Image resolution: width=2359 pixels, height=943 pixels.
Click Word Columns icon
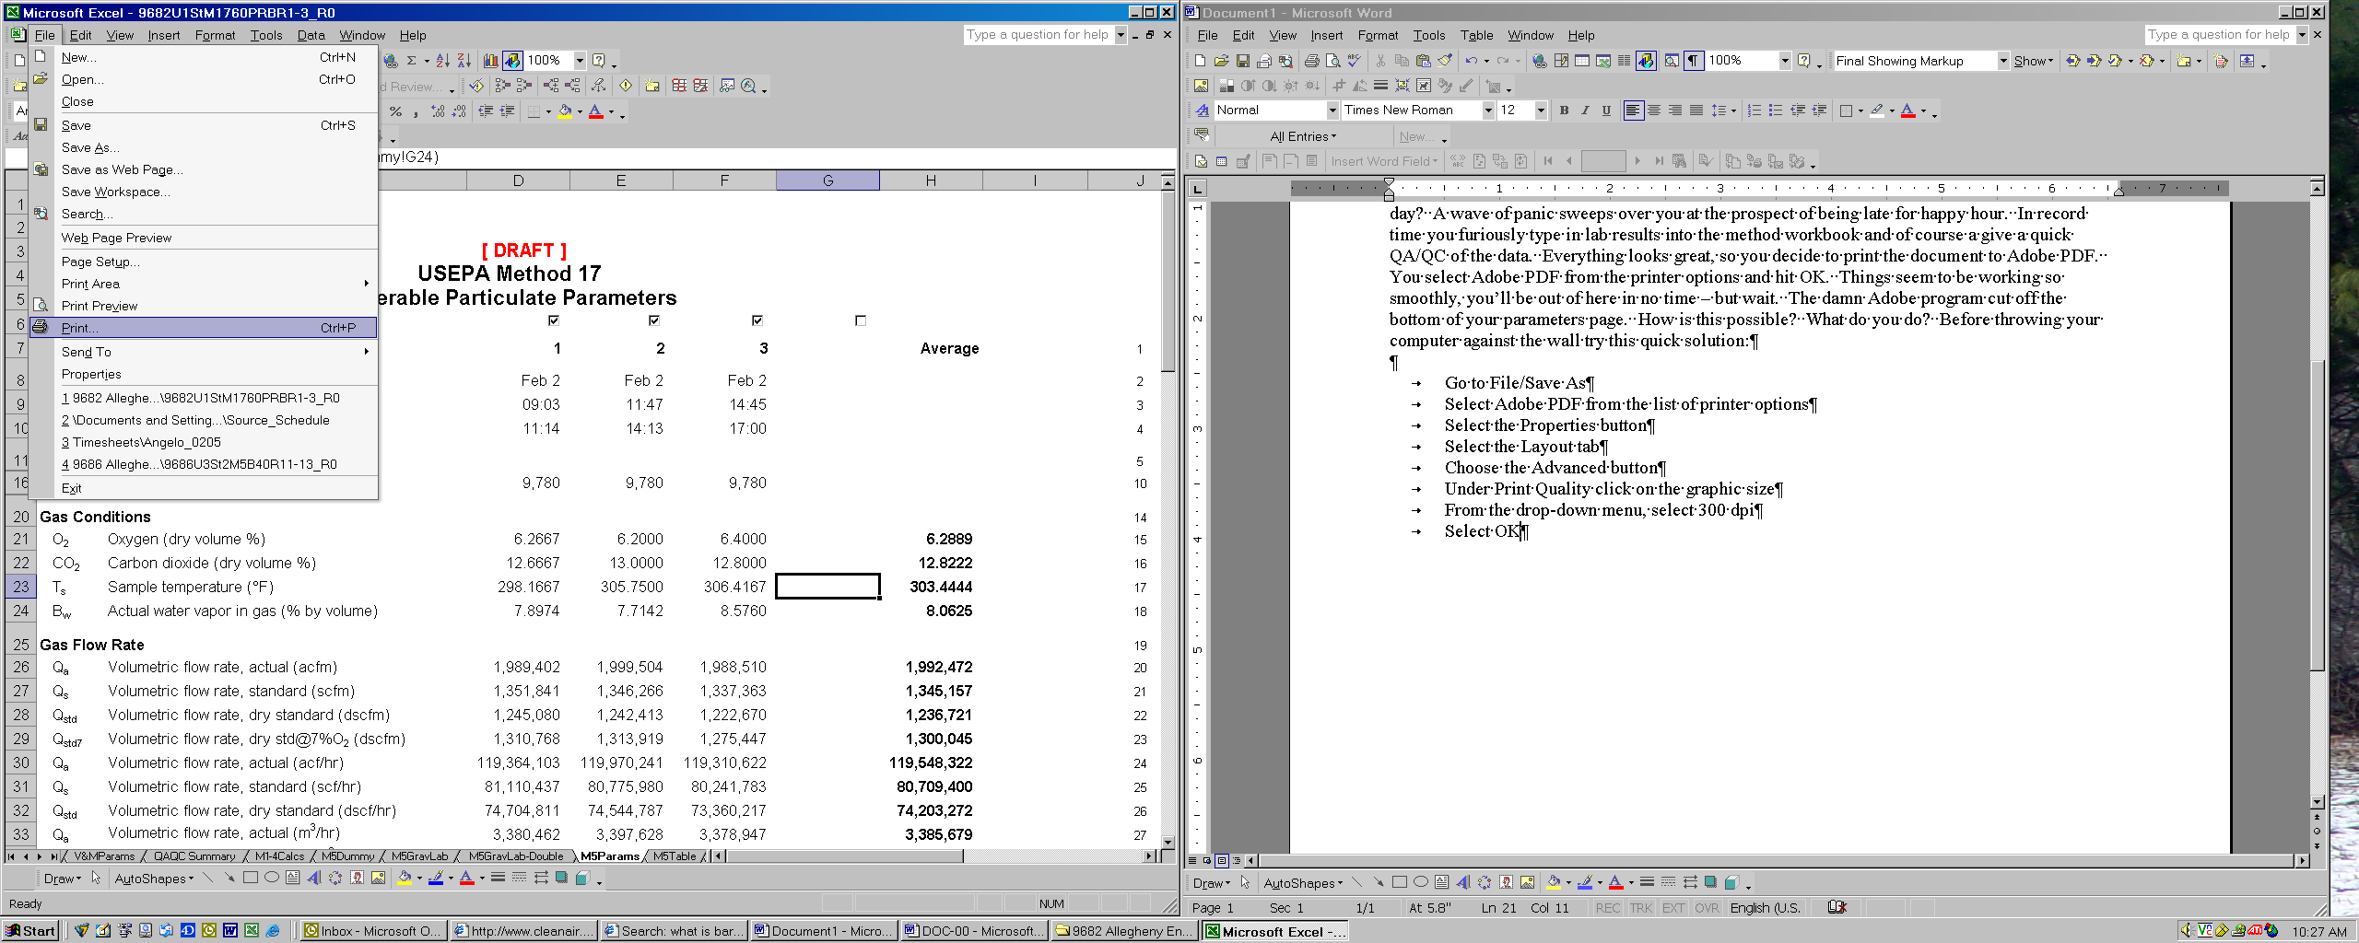coord(1625,61)
